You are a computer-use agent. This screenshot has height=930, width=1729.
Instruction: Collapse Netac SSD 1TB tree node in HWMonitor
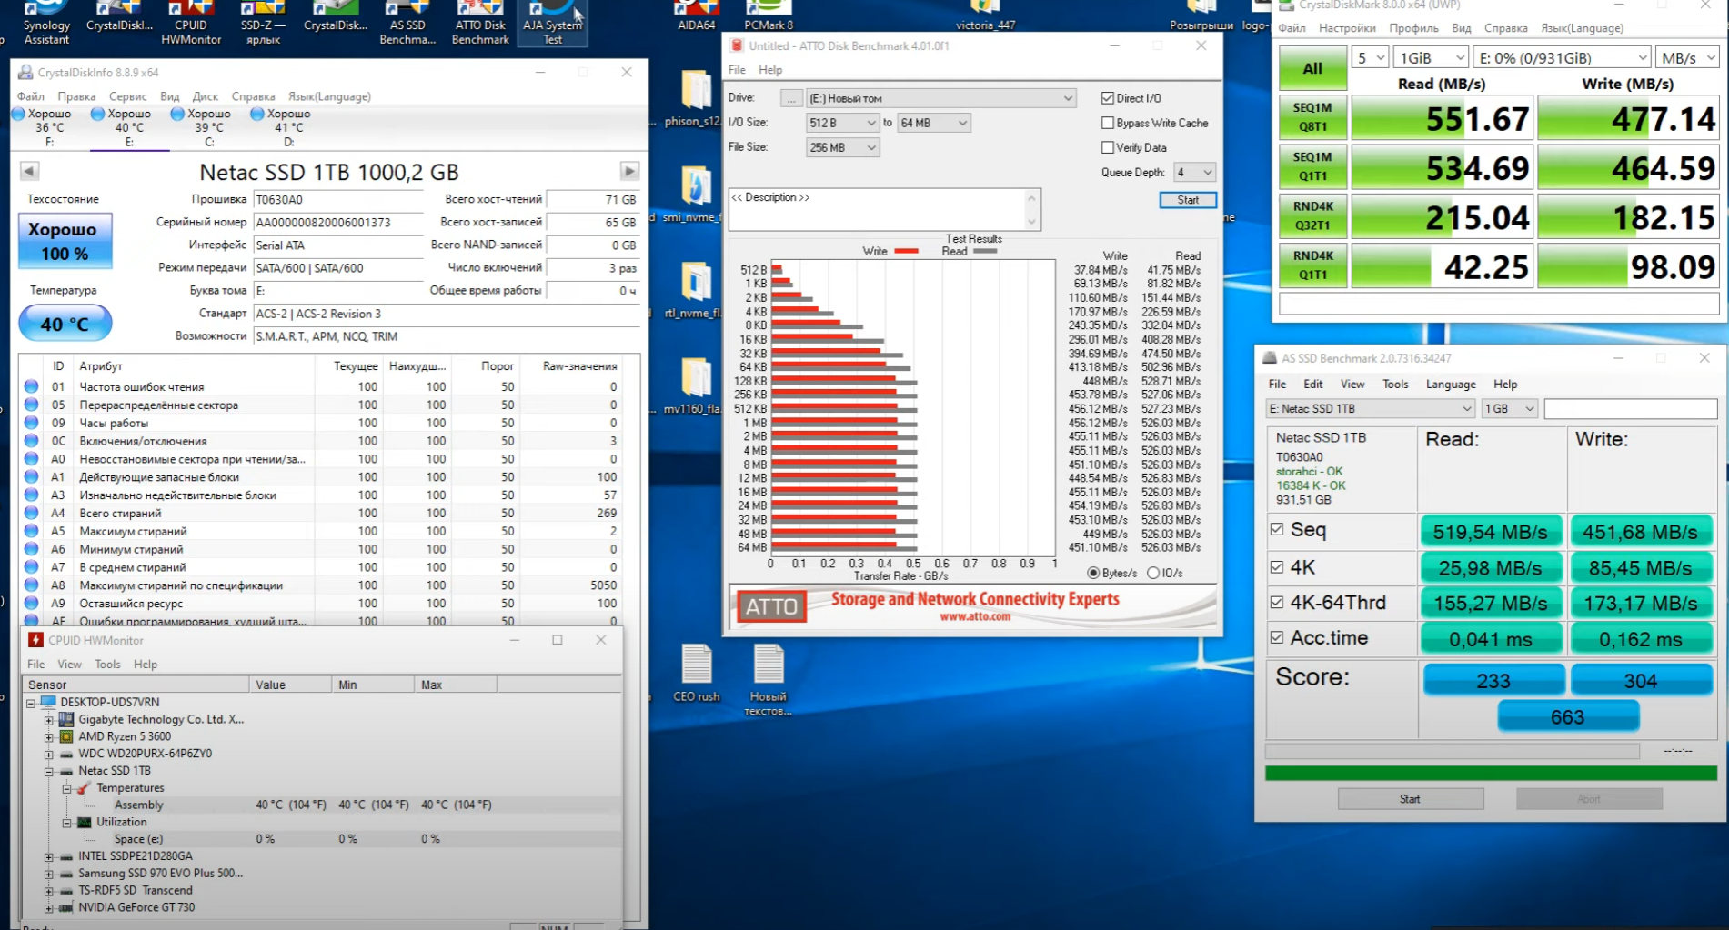pos(49,771)
